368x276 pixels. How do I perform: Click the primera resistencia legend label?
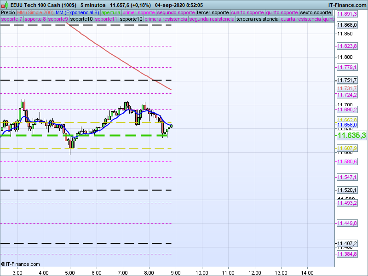point(166,19)
